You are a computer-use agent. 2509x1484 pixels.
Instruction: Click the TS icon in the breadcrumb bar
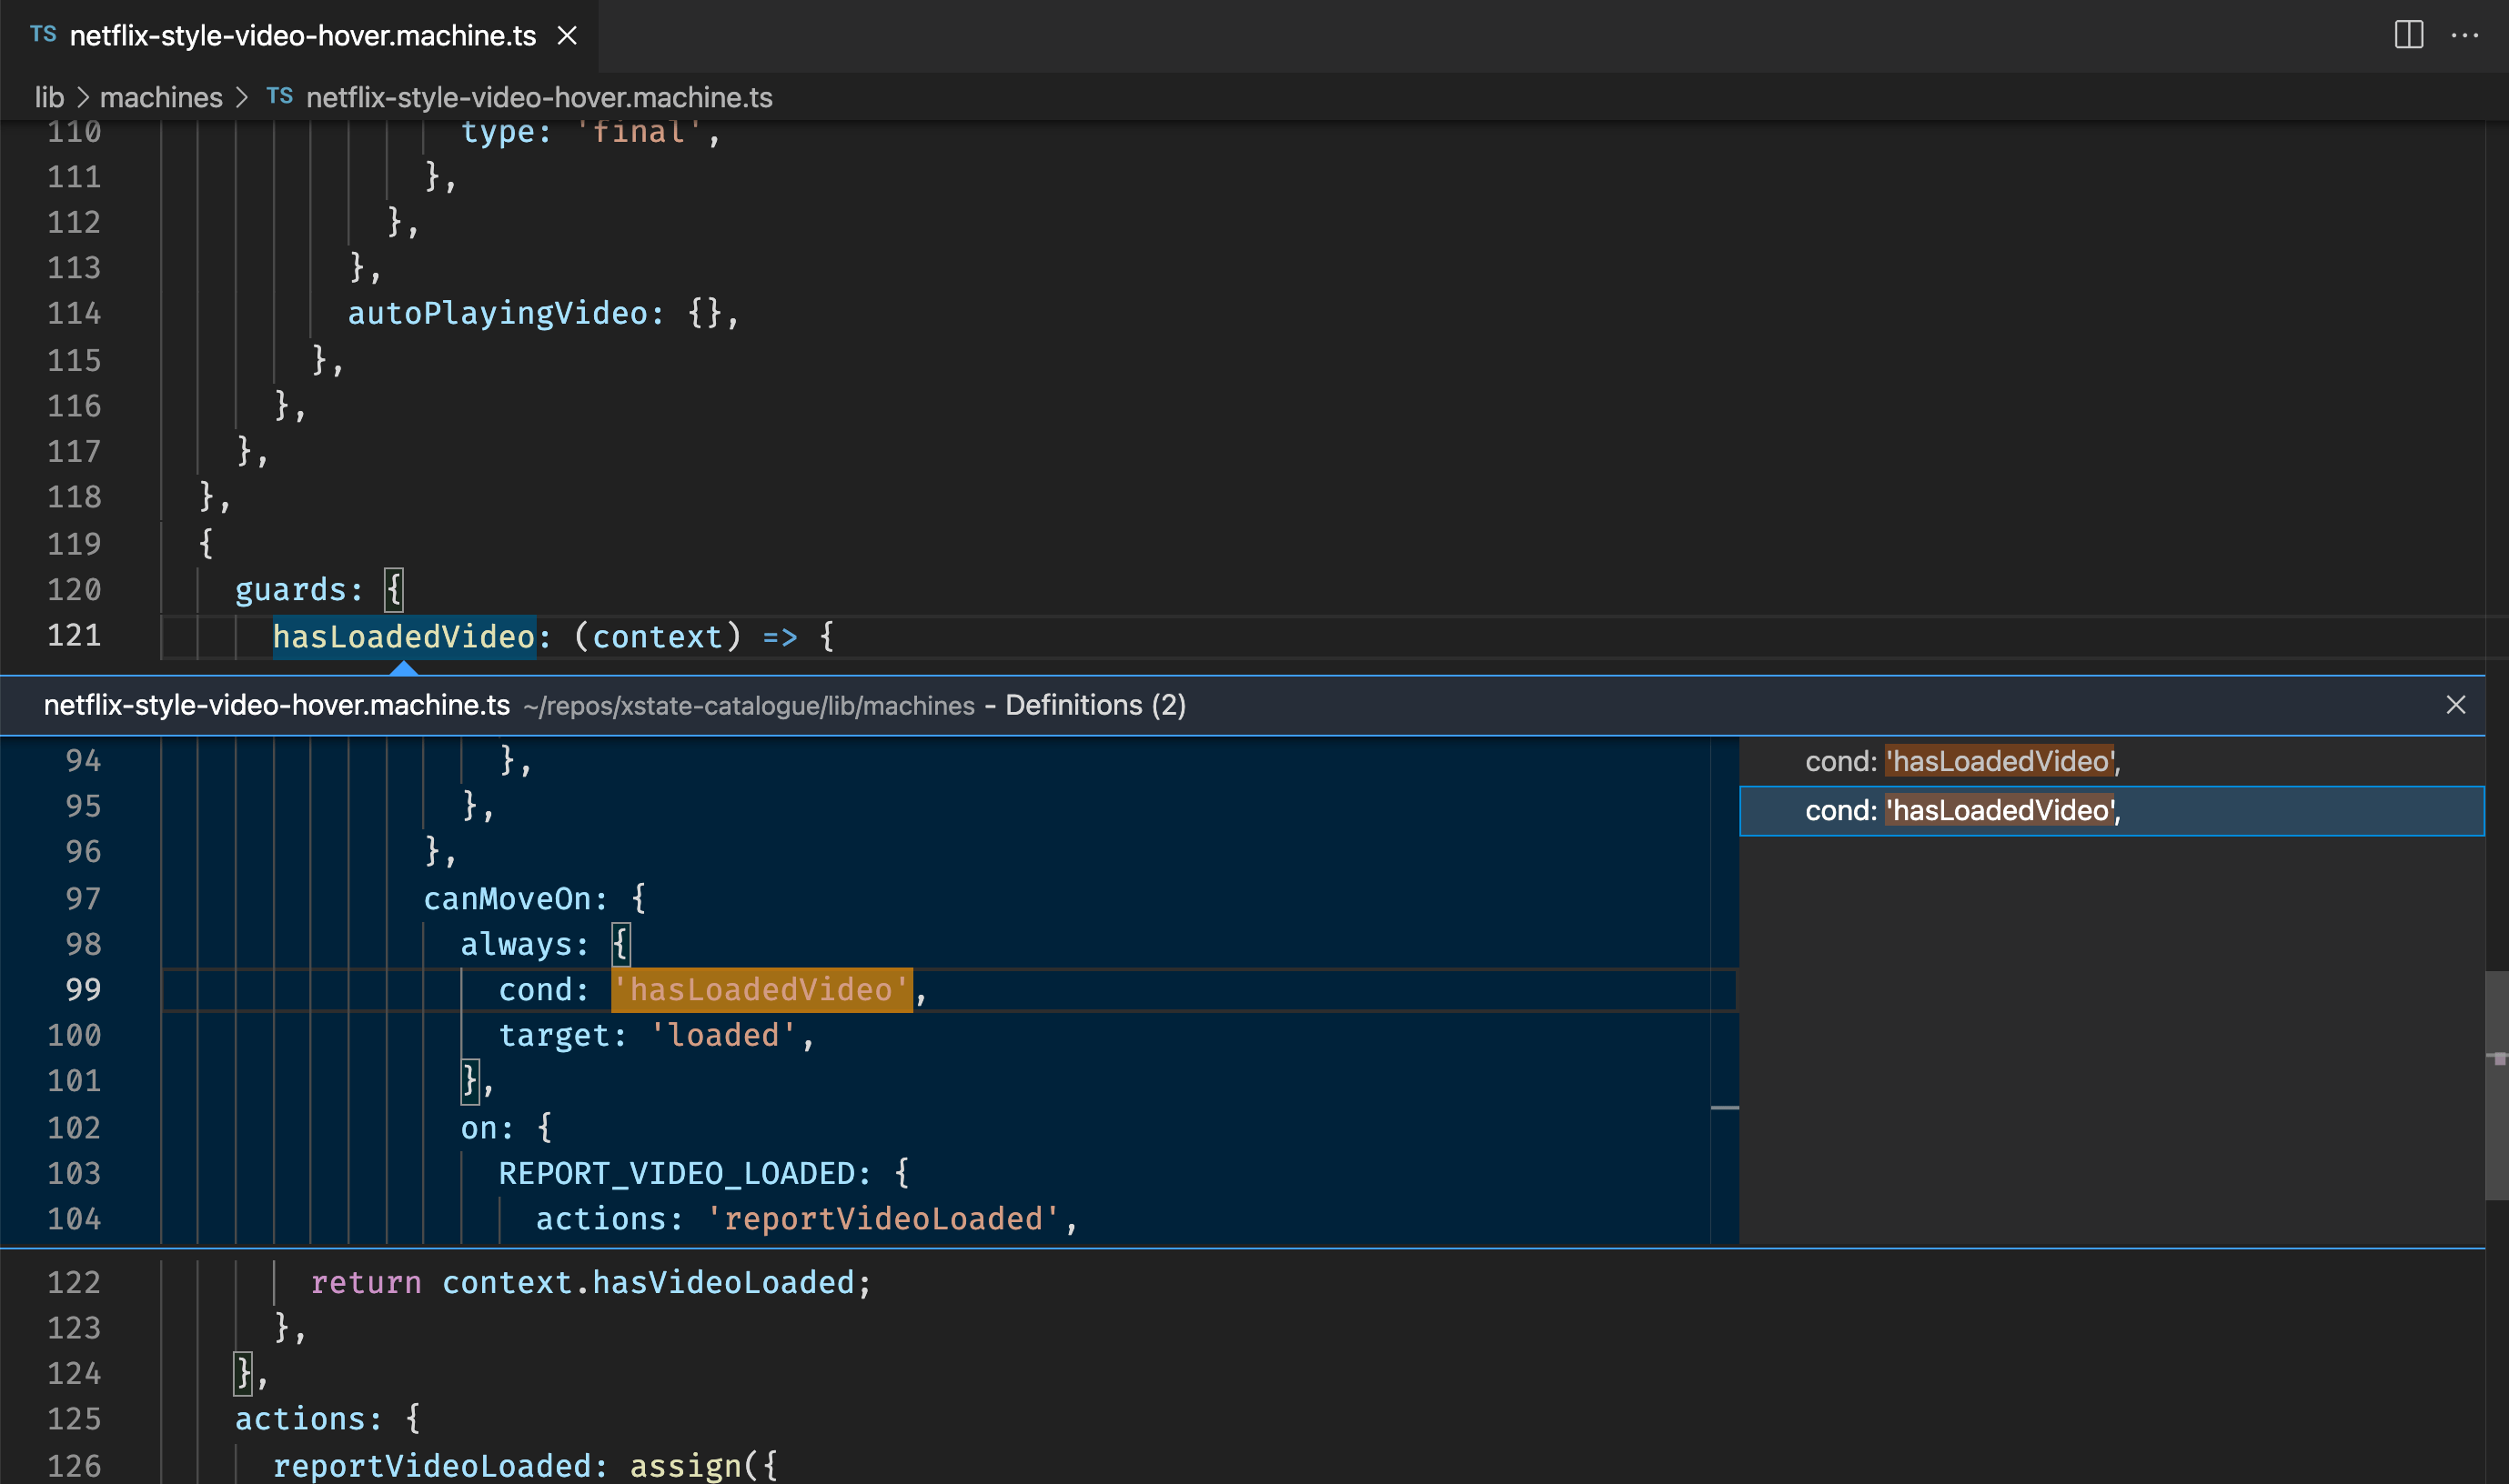tap(280, 96)
